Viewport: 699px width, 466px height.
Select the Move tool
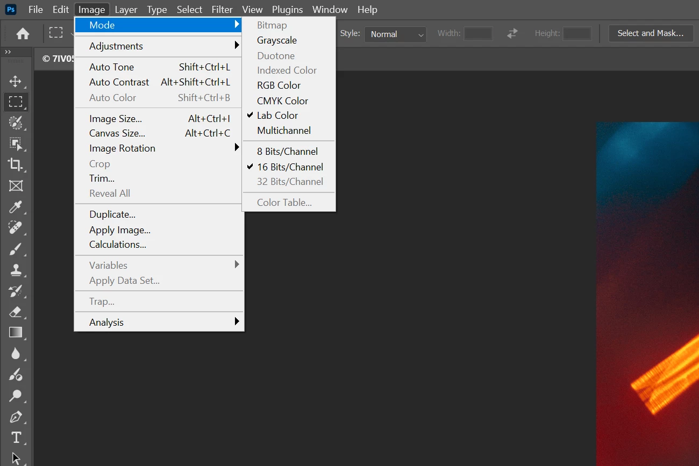point(16,81)
